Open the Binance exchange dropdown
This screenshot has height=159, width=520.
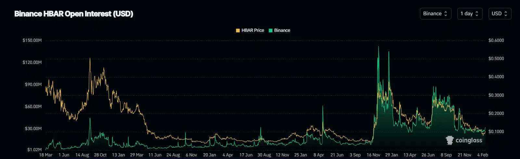[435, 14]
